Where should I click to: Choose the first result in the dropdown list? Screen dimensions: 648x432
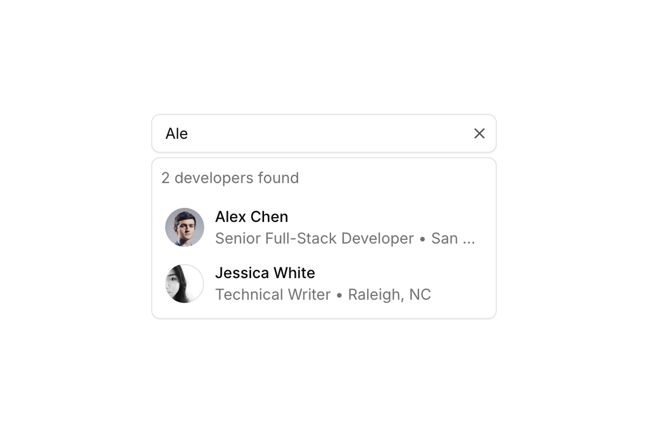click(x=324, y=227)
